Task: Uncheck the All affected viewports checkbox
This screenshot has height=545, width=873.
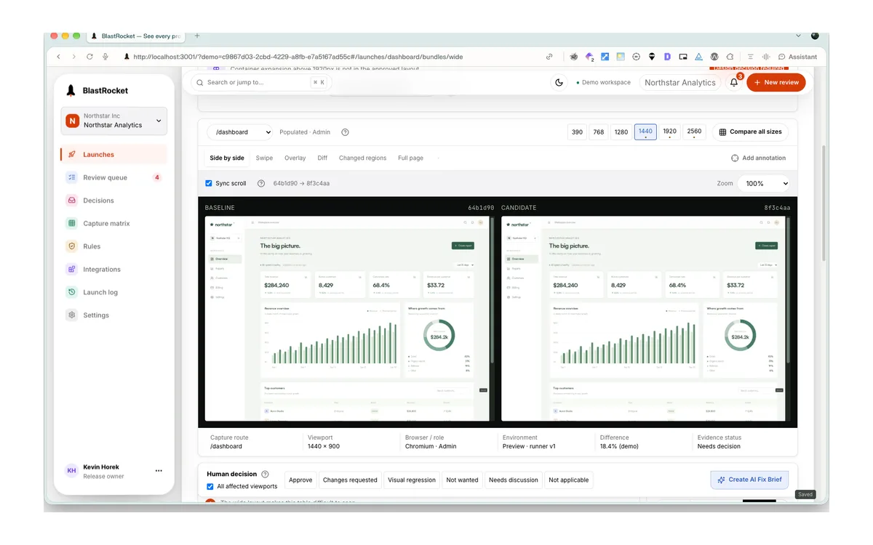Action: pyautogui.click(x=210, y=486)
